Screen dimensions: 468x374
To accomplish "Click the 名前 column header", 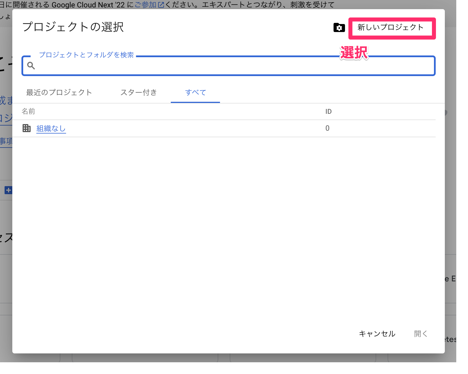I will pos(28,112).
